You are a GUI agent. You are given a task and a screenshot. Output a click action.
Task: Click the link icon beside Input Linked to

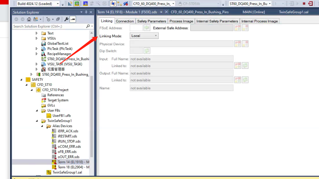[x=237, y=66]
